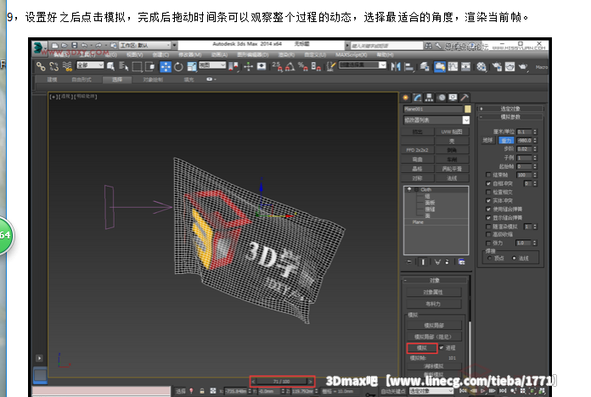
Task: Click the Pin Stack icon below modifier stack
Action: click(x=409, y=262)
